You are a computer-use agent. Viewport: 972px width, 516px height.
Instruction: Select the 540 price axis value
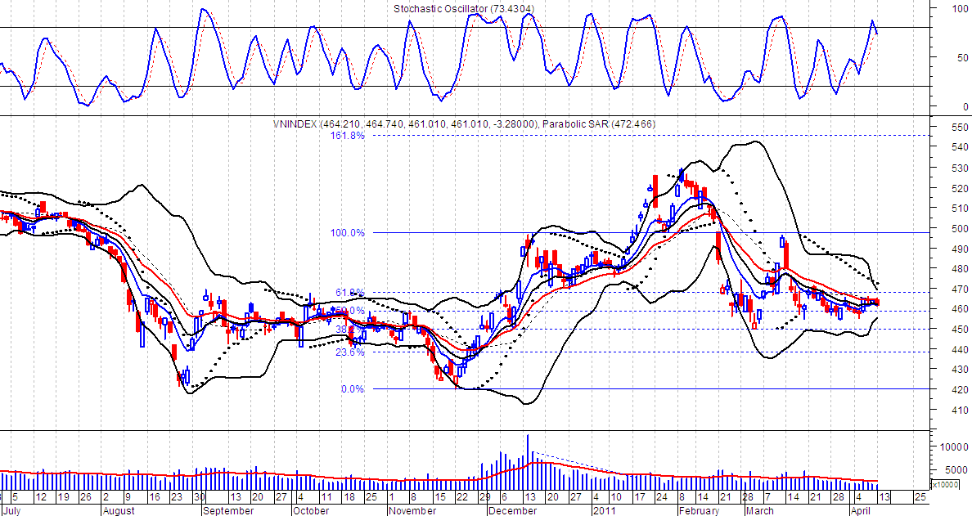(960, 147)
